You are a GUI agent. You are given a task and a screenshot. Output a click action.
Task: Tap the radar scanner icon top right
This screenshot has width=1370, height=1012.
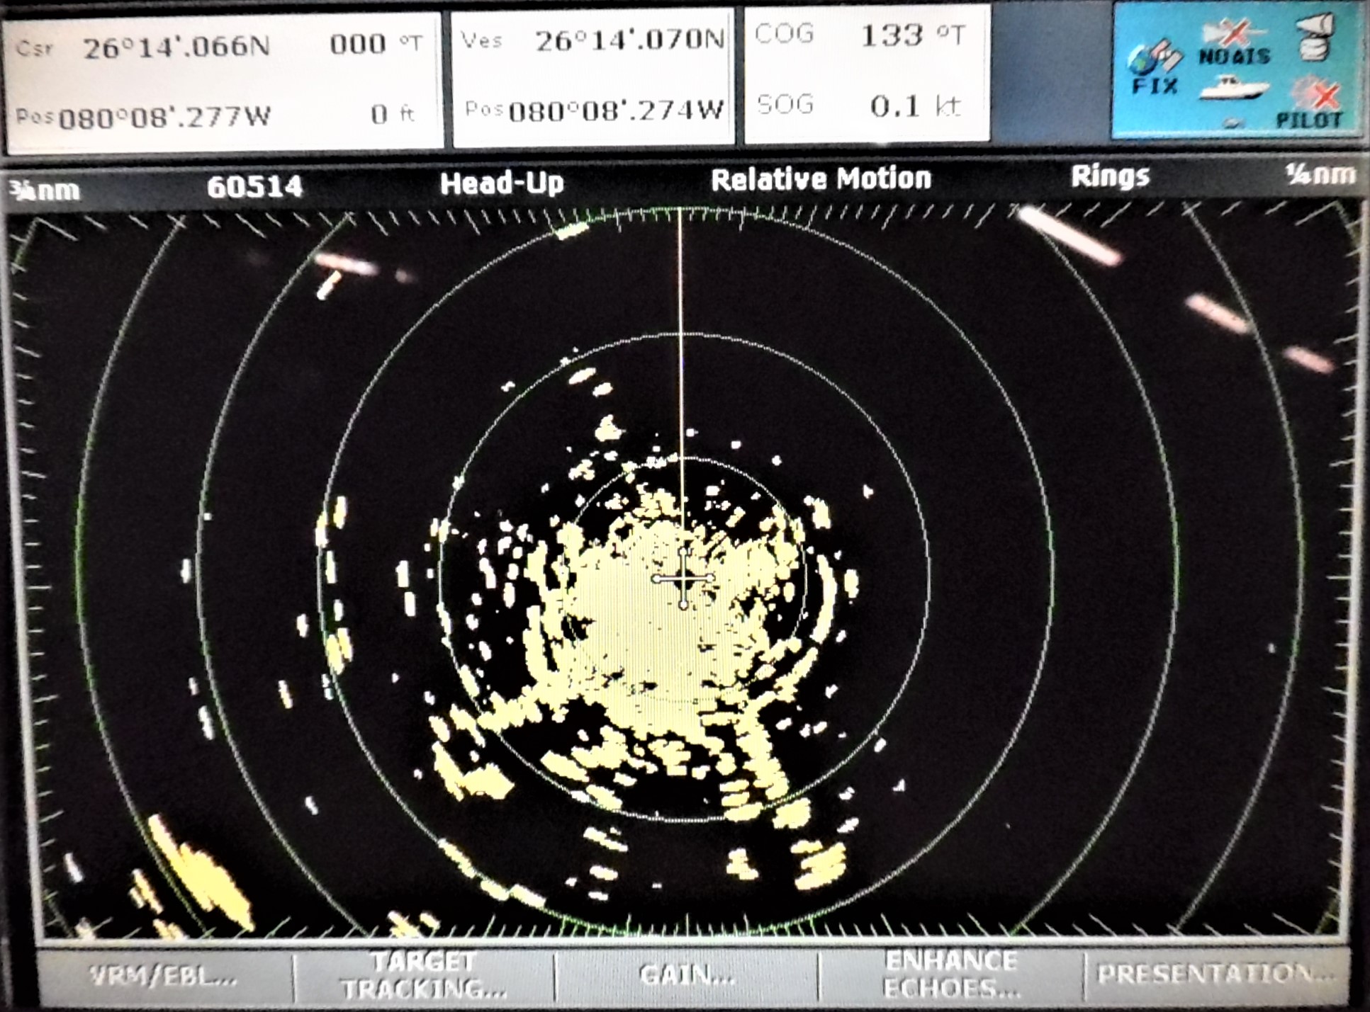[x=1315, y=37]
